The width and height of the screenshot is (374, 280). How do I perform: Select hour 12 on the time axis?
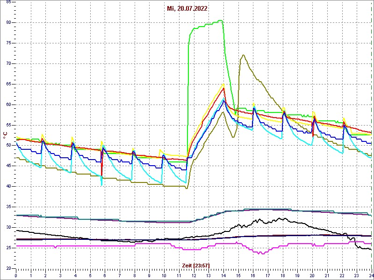(x=194, y=275)
